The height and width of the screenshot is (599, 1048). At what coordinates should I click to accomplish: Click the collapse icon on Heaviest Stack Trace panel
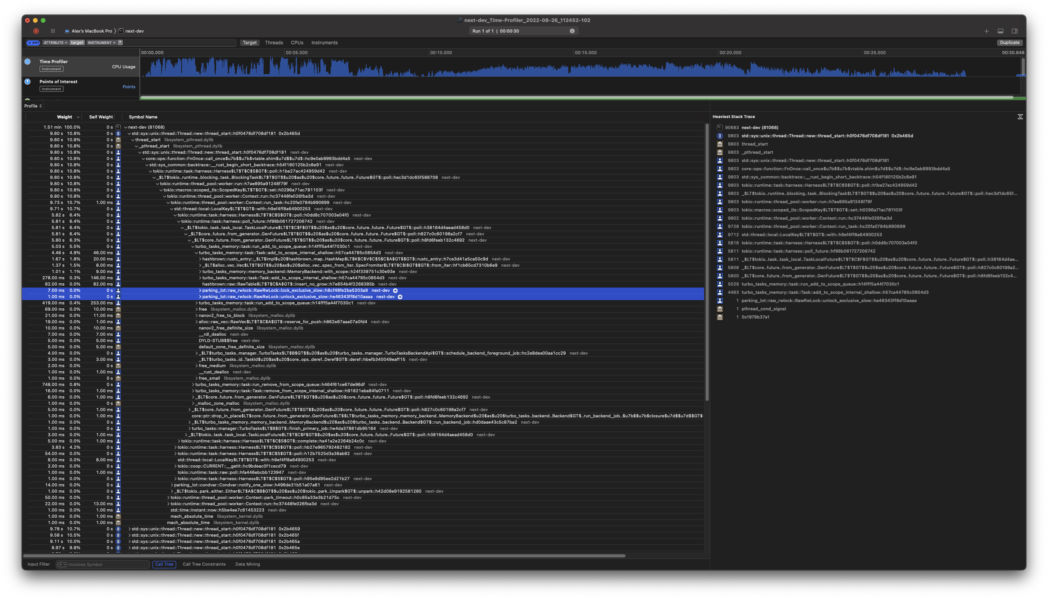click(x=1021, y=117)
